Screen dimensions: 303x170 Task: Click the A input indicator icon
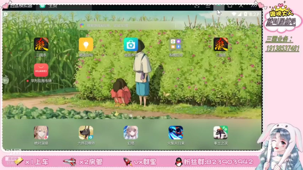tap(6, 14)
